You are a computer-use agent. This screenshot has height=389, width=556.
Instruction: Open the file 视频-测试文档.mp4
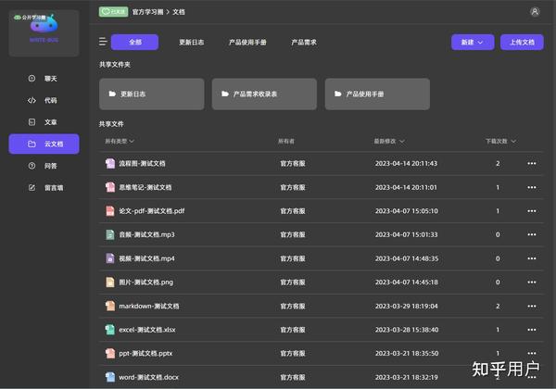click(146, 258)
